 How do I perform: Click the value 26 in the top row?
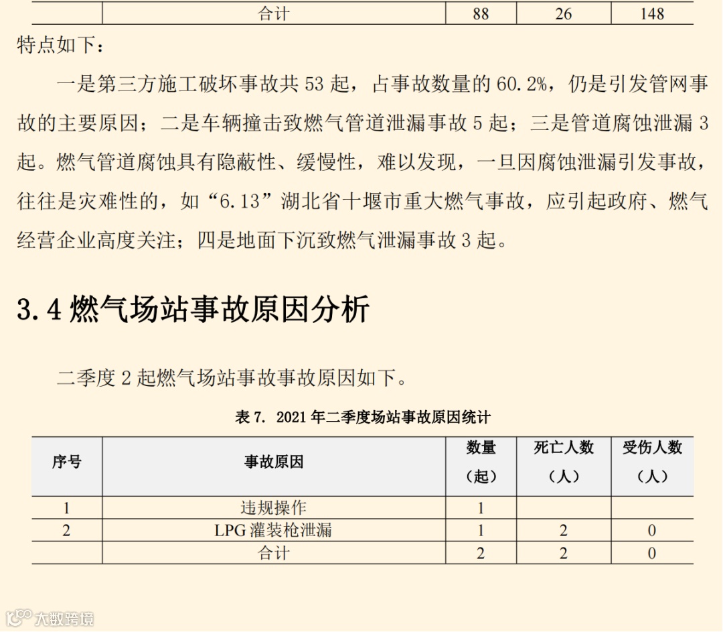click(x=564, y=14)
